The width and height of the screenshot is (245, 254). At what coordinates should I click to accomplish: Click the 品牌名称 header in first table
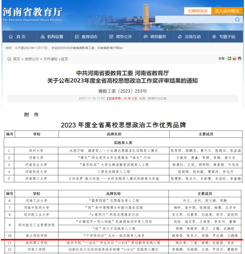pos(114,134)
